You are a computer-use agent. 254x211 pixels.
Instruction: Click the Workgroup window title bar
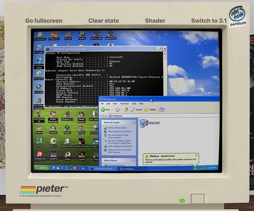tap(159, 99)
